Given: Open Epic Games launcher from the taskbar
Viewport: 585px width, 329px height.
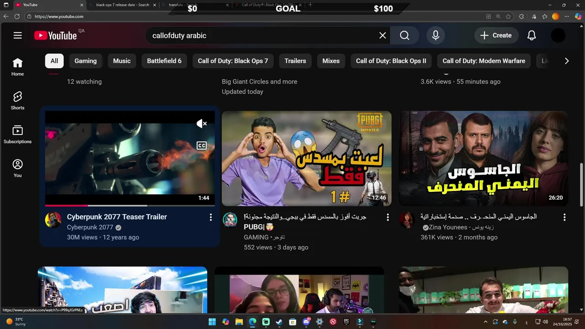Looking at the screenshot, I should point(346,322).
